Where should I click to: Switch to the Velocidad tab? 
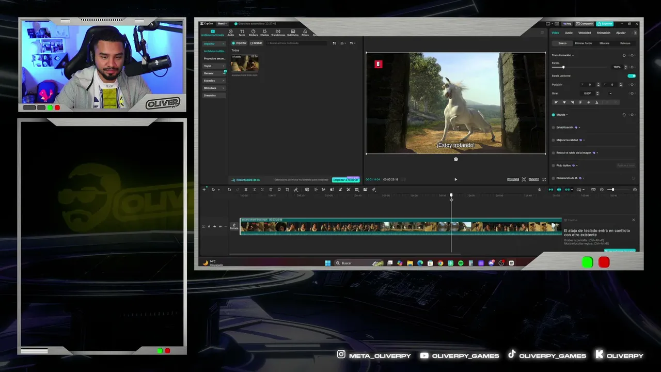pos(585,33)
